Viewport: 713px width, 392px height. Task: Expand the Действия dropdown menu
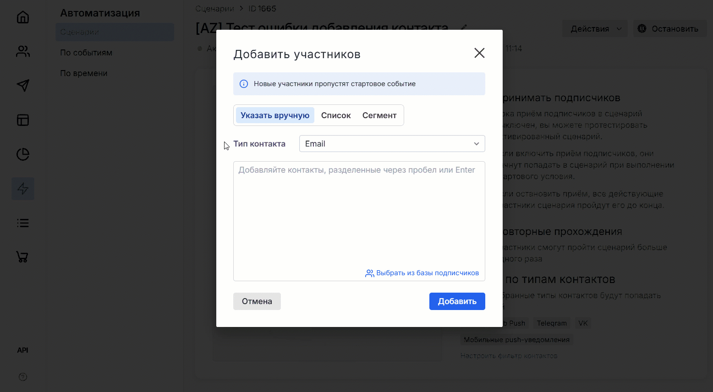click(x=594, y=28)
